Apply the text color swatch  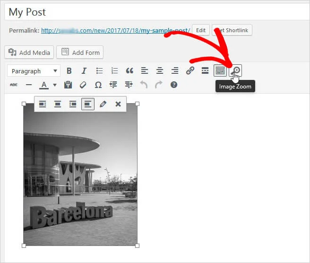click(44, 85)
